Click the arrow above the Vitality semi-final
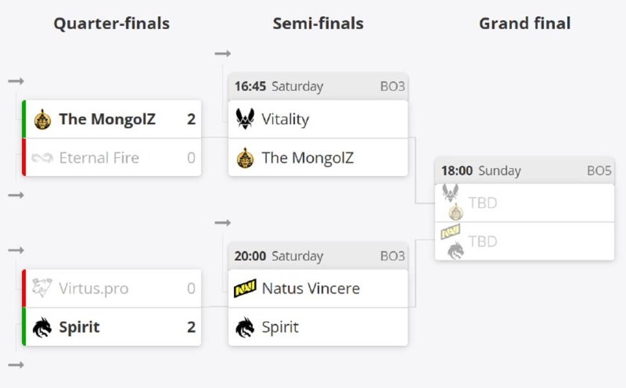This screenshot has width=626, height=388. pyautogui.click(x=223, y=54)
